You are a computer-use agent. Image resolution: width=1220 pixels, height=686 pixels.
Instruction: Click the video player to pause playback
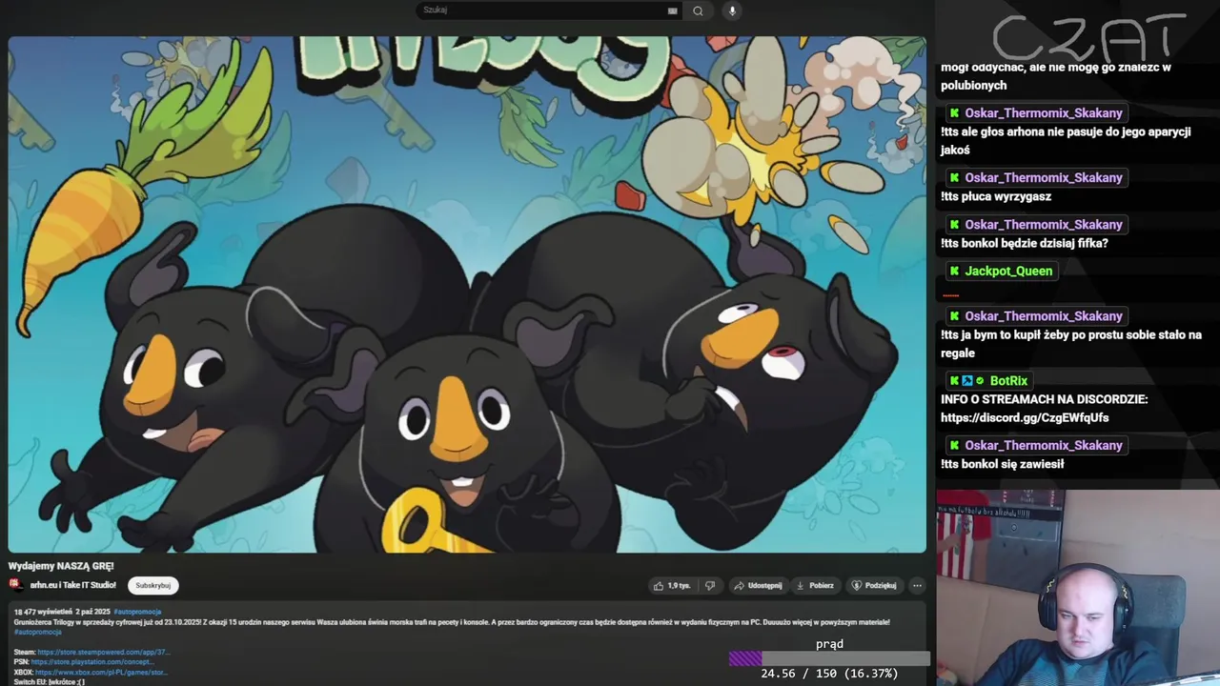coord(467,294)
